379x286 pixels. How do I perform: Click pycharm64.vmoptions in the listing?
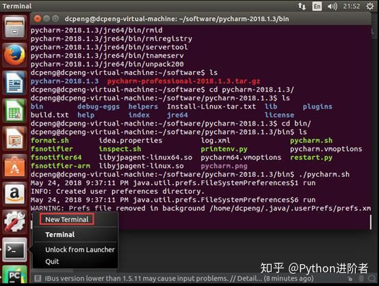[x=241, y=158]
